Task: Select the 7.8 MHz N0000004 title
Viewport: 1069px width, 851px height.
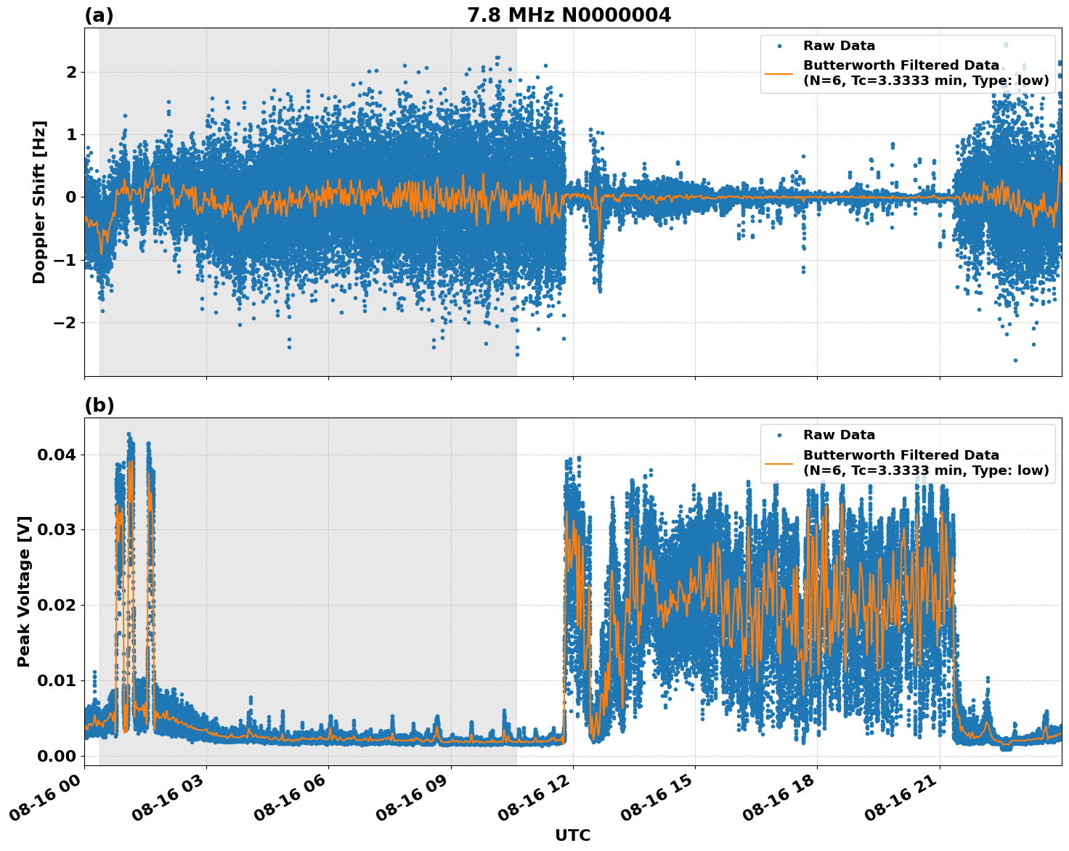Action: [571, 13]
